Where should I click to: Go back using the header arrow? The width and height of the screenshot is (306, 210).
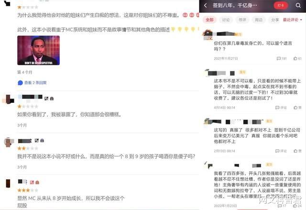click(205, 5)
